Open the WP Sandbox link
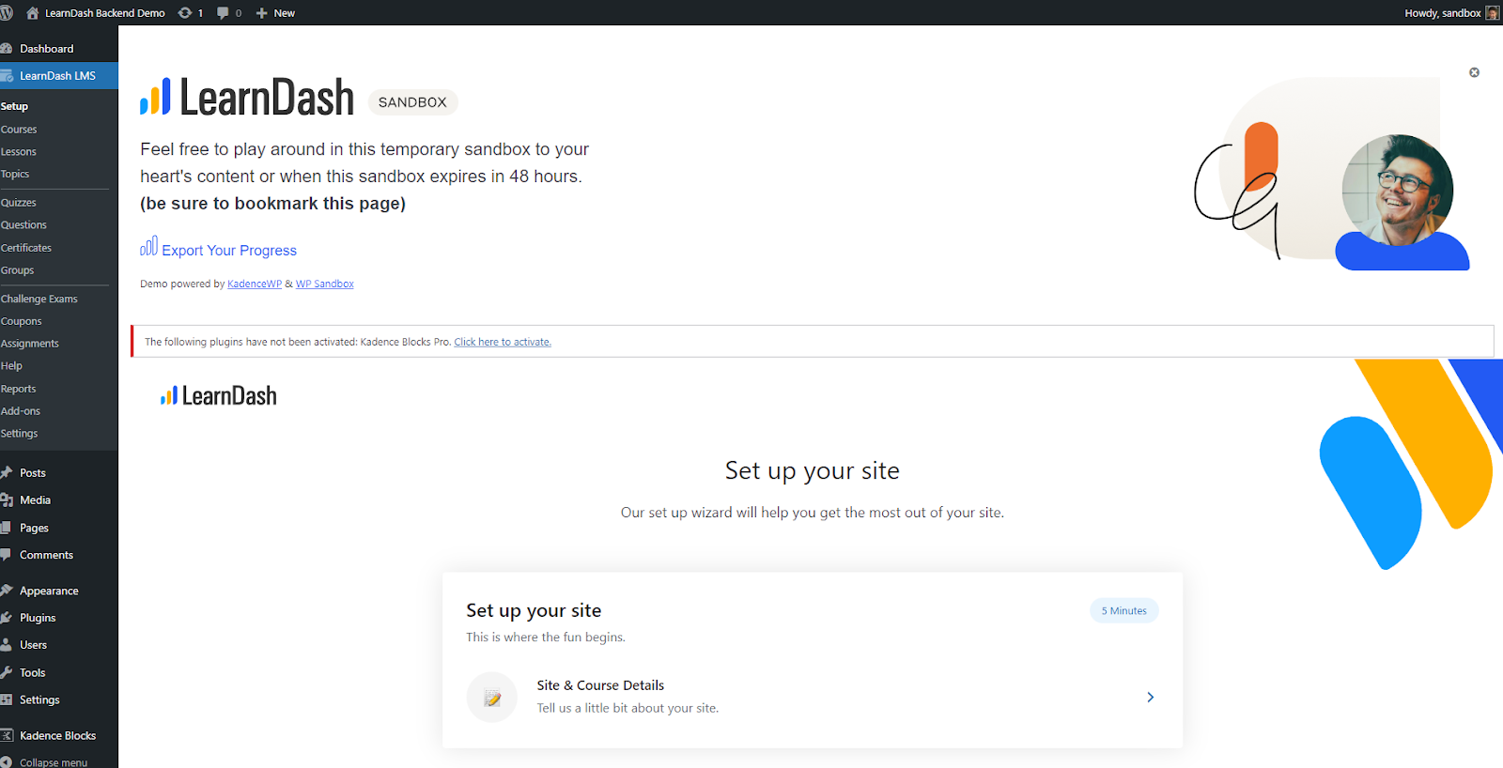Screen dimensions: 1503x768 pos(325,284)
